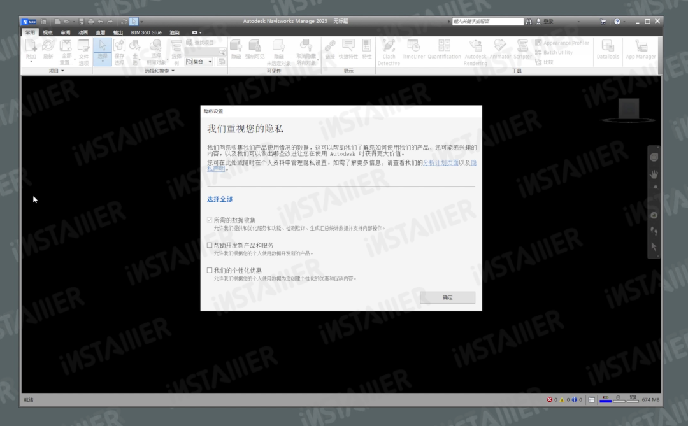
Task: Click the manage sets icon beside 集合 dropdown
Action: point(222,61)
